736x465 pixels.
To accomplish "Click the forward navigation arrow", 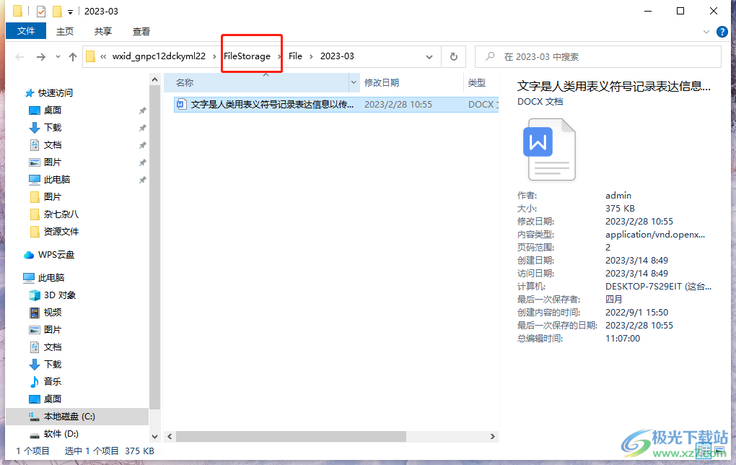I will coord(41,57).
